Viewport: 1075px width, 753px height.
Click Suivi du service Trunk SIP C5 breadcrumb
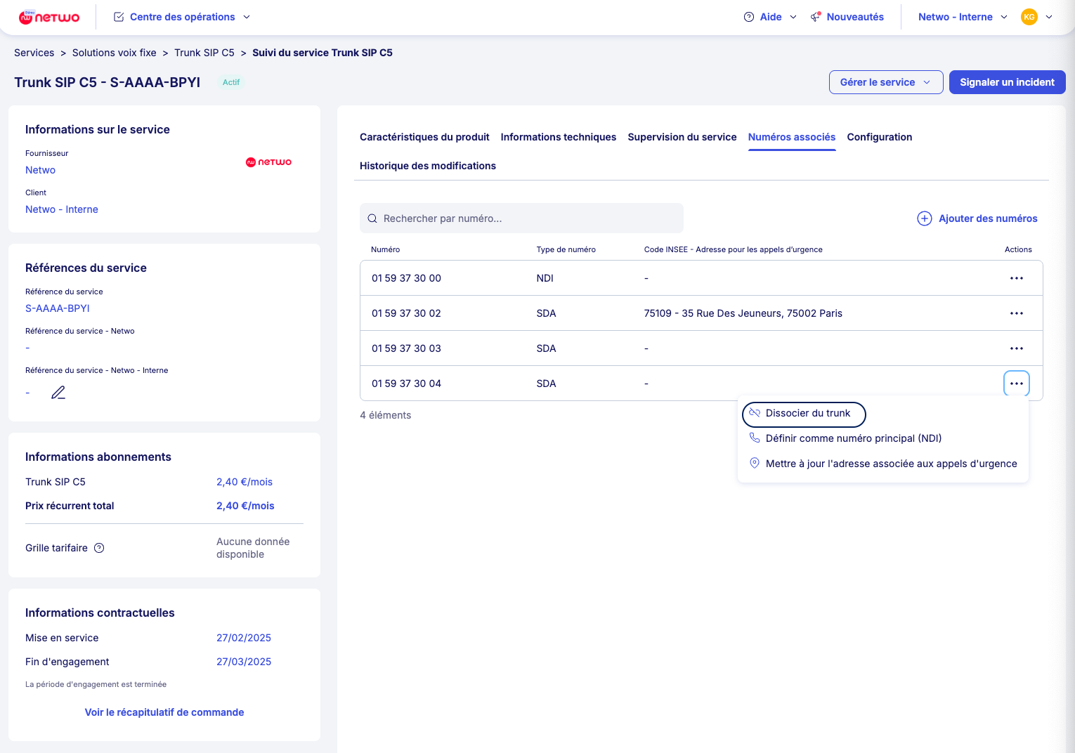(322, 53)
